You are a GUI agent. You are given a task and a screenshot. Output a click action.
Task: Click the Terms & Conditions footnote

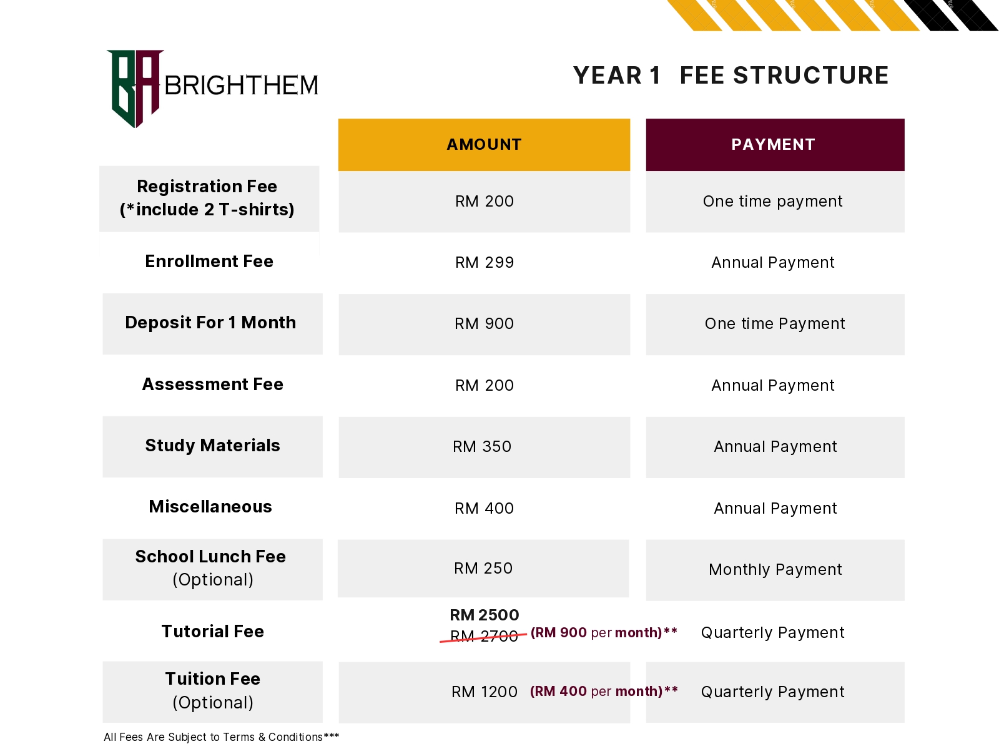pos(222,737)
